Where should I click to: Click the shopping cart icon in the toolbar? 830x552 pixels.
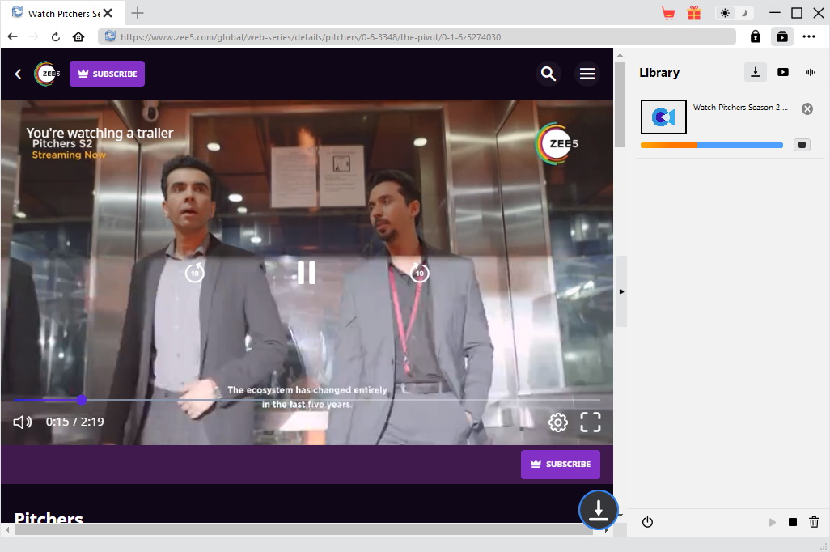click(x=667, y=13)
